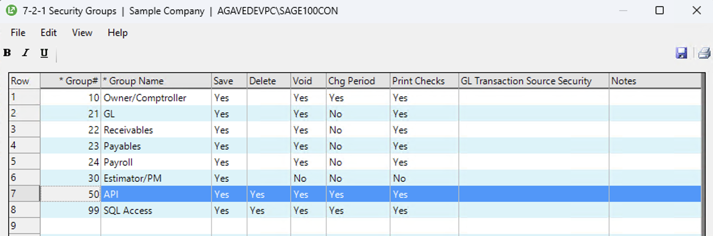Maximize the Security Groups window
Screen dimensions: 713x236
click(659, 10)
